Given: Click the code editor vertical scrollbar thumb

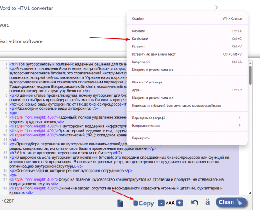Looking at the screenshot, I should [251, 75].
